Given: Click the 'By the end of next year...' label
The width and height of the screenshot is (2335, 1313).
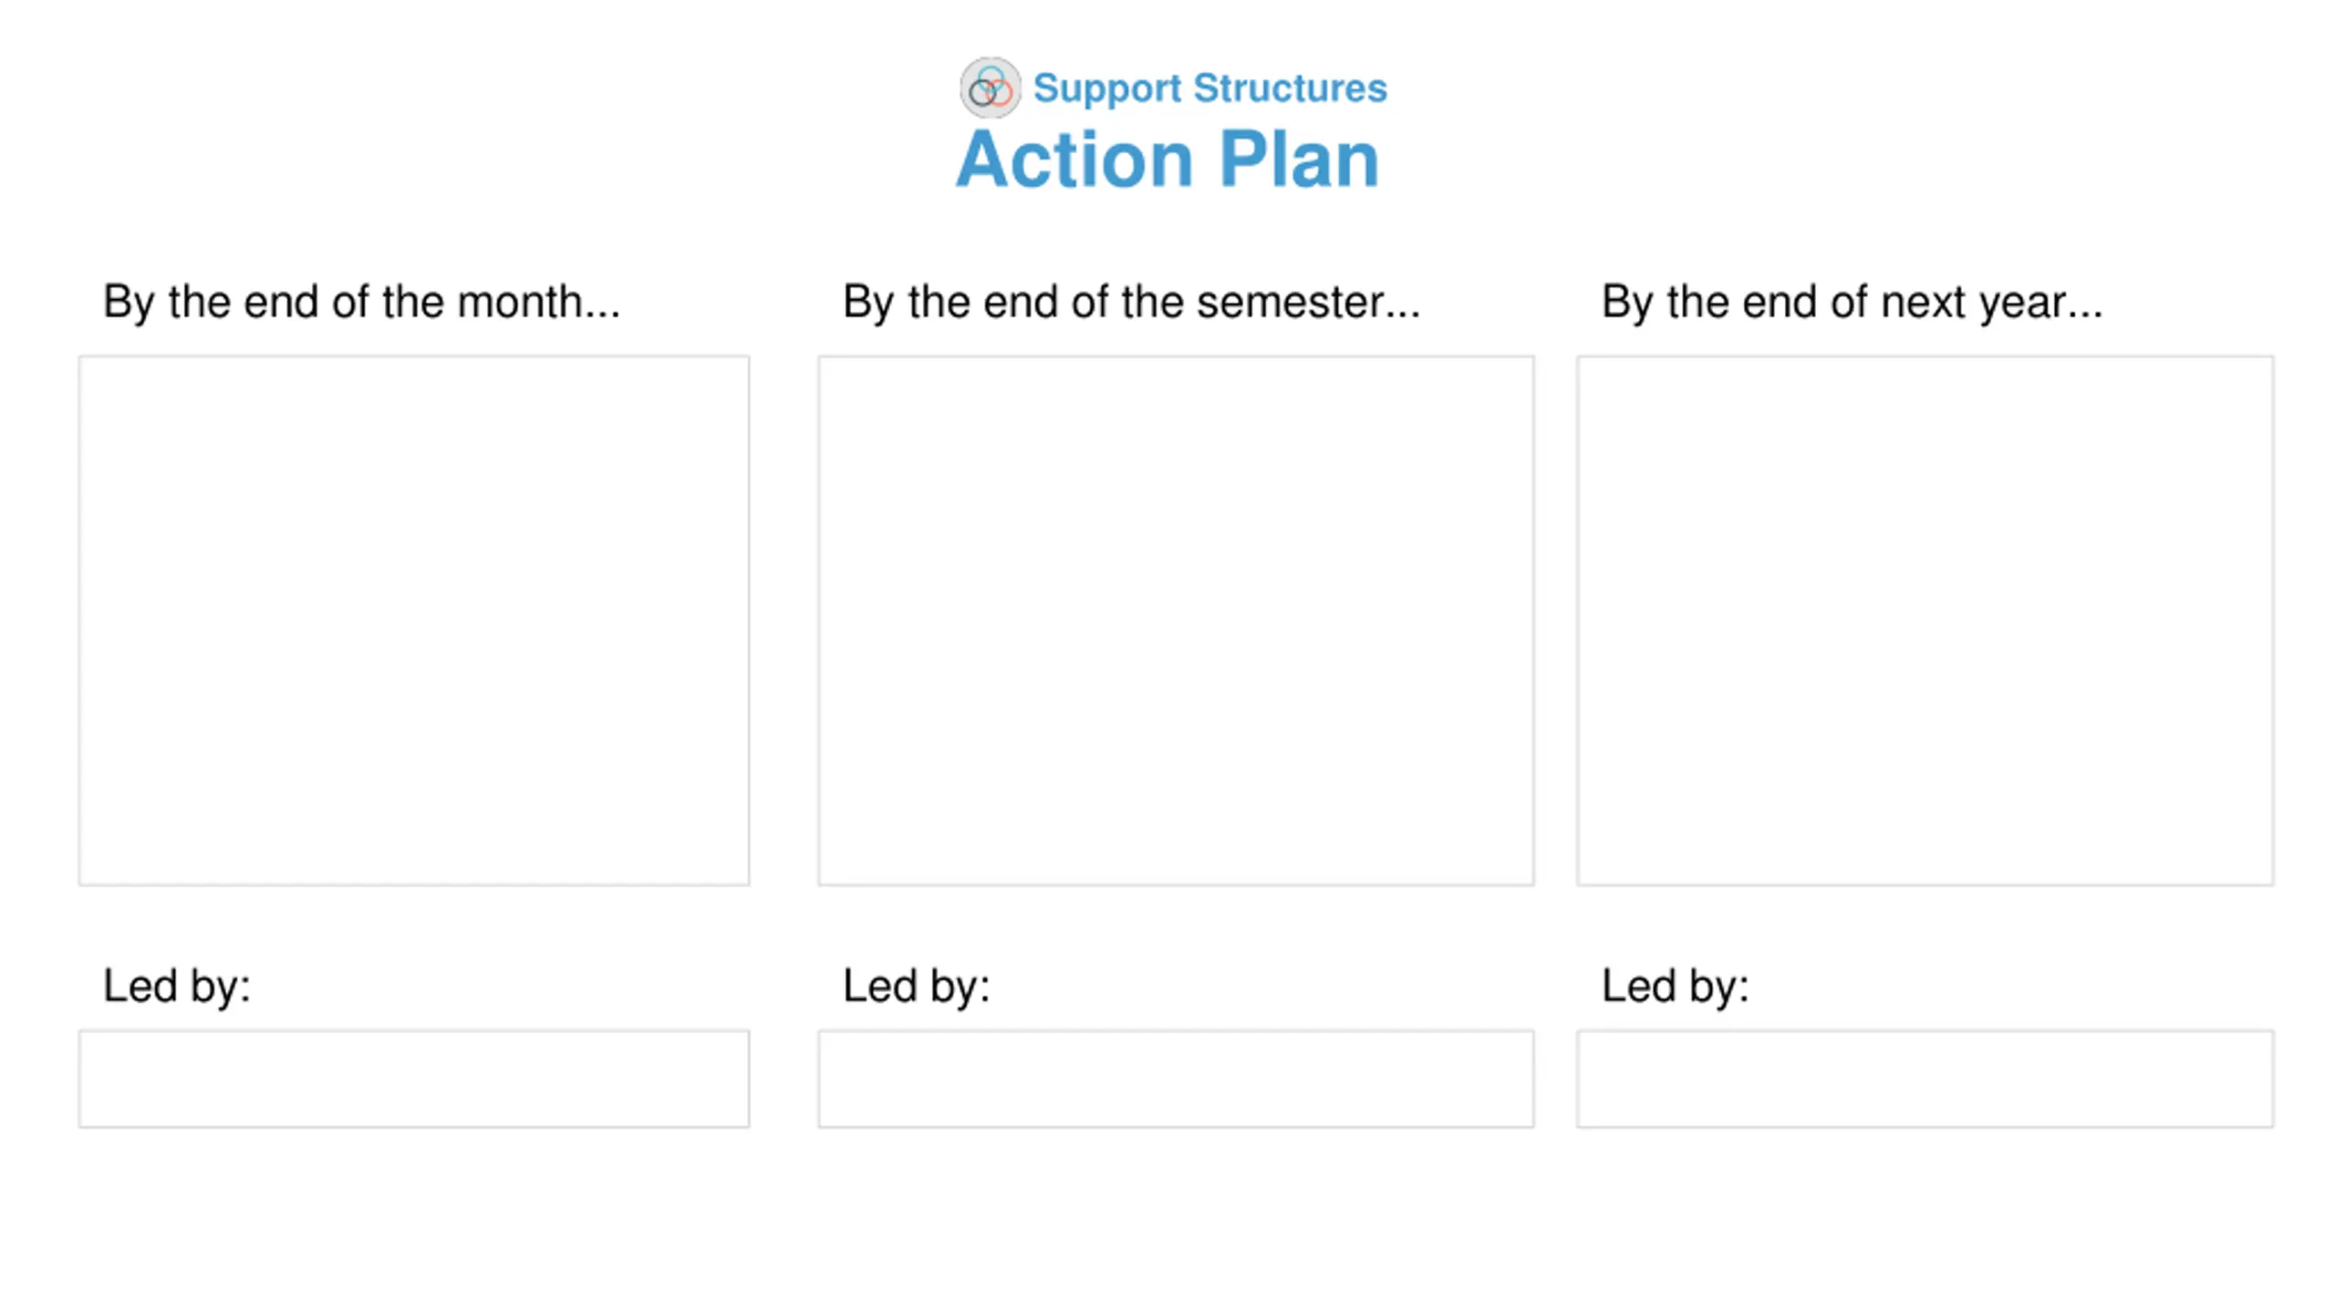Looking at the screenshot, I should (1852, 303).
